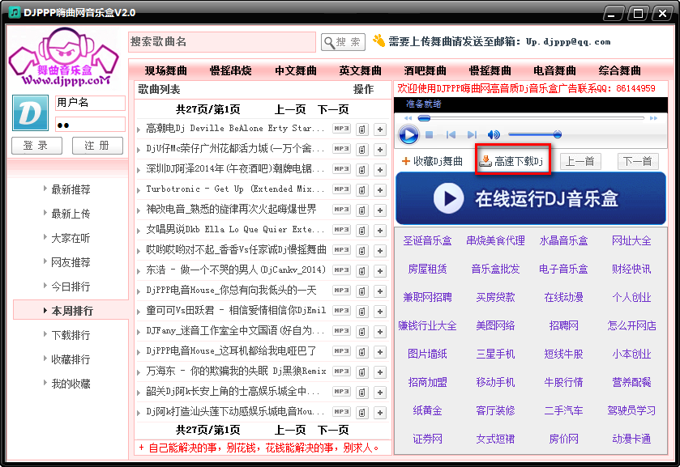Add to favorites with 收藏Dj舞曲
The width and height of the screenshot is (680, 467).
(x=432, y=161)
